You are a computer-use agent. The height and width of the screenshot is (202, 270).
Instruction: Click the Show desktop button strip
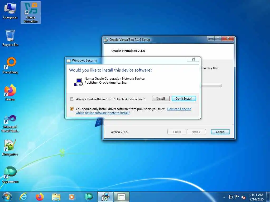point(268,197)
